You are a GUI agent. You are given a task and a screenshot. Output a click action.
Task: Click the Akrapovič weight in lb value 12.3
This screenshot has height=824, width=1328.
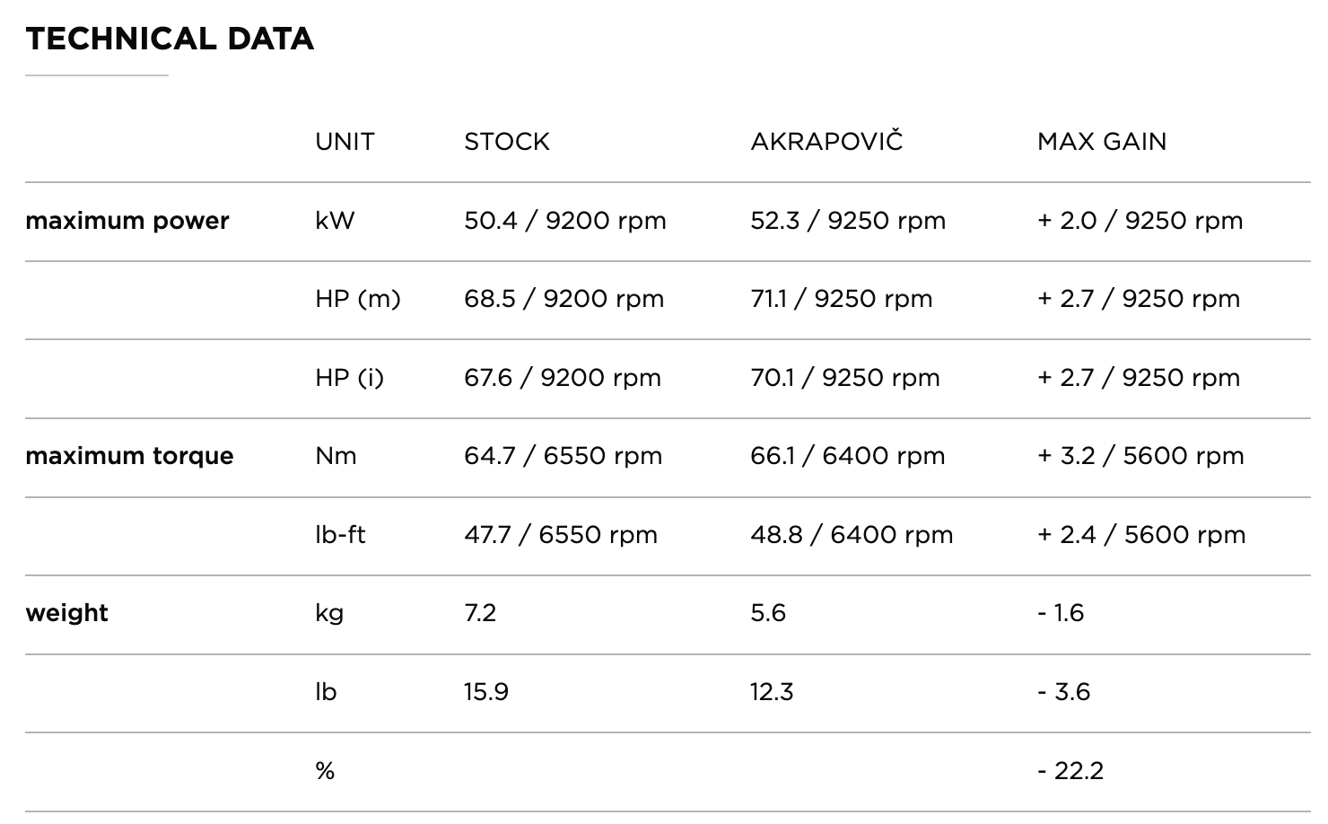pyautogui.click(x=772, y=692)
